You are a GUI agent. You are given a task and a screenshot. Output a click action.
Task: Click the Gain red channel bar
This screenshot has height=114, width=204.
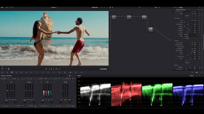coord(46,91)
